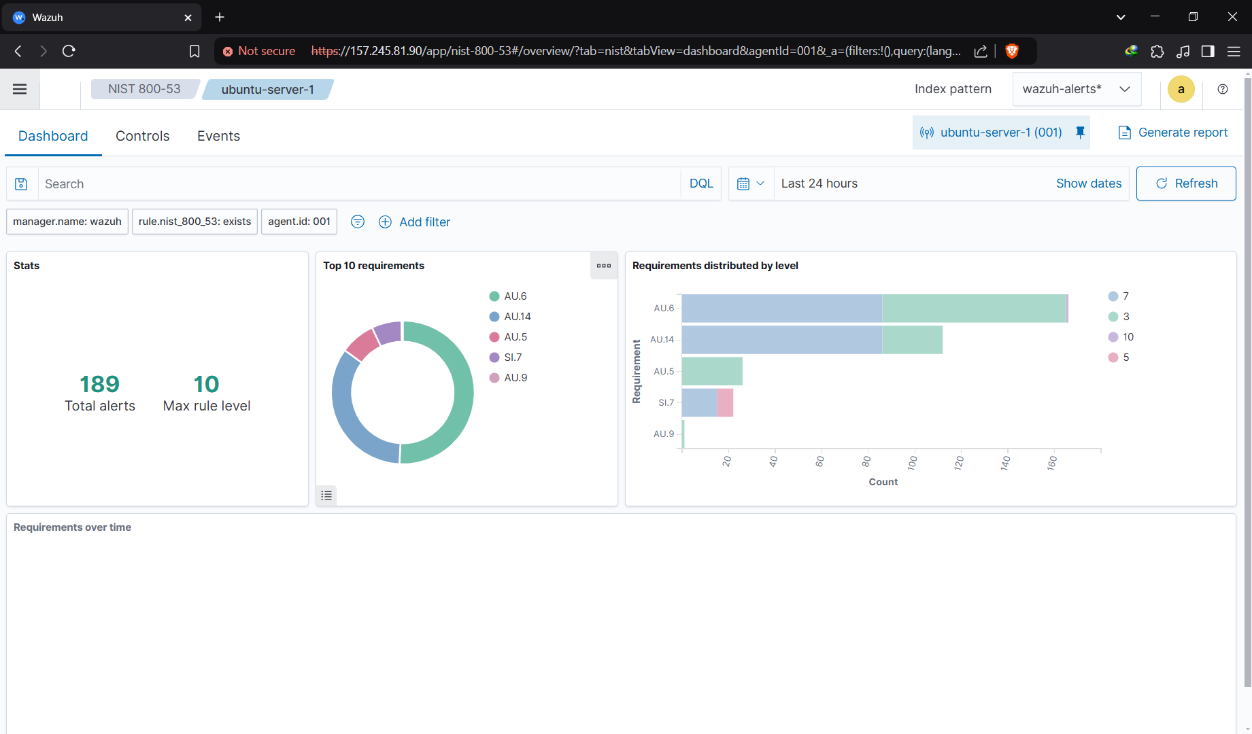Select the Wazuh browser tab
Screen dimensions: 1252x734
click(102, 18)
